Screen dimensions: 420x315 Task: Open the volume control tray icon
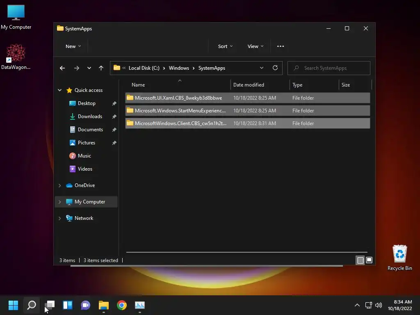coord(379,305)
